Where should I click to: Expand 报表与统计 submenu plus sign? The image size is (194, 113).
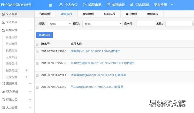click(x=27, y=70)
